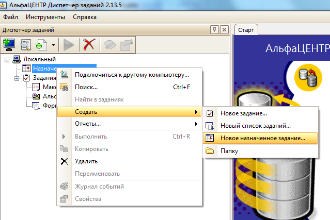Click the Новый список заданий list icon
330x220 pixels.
[210, 126]
